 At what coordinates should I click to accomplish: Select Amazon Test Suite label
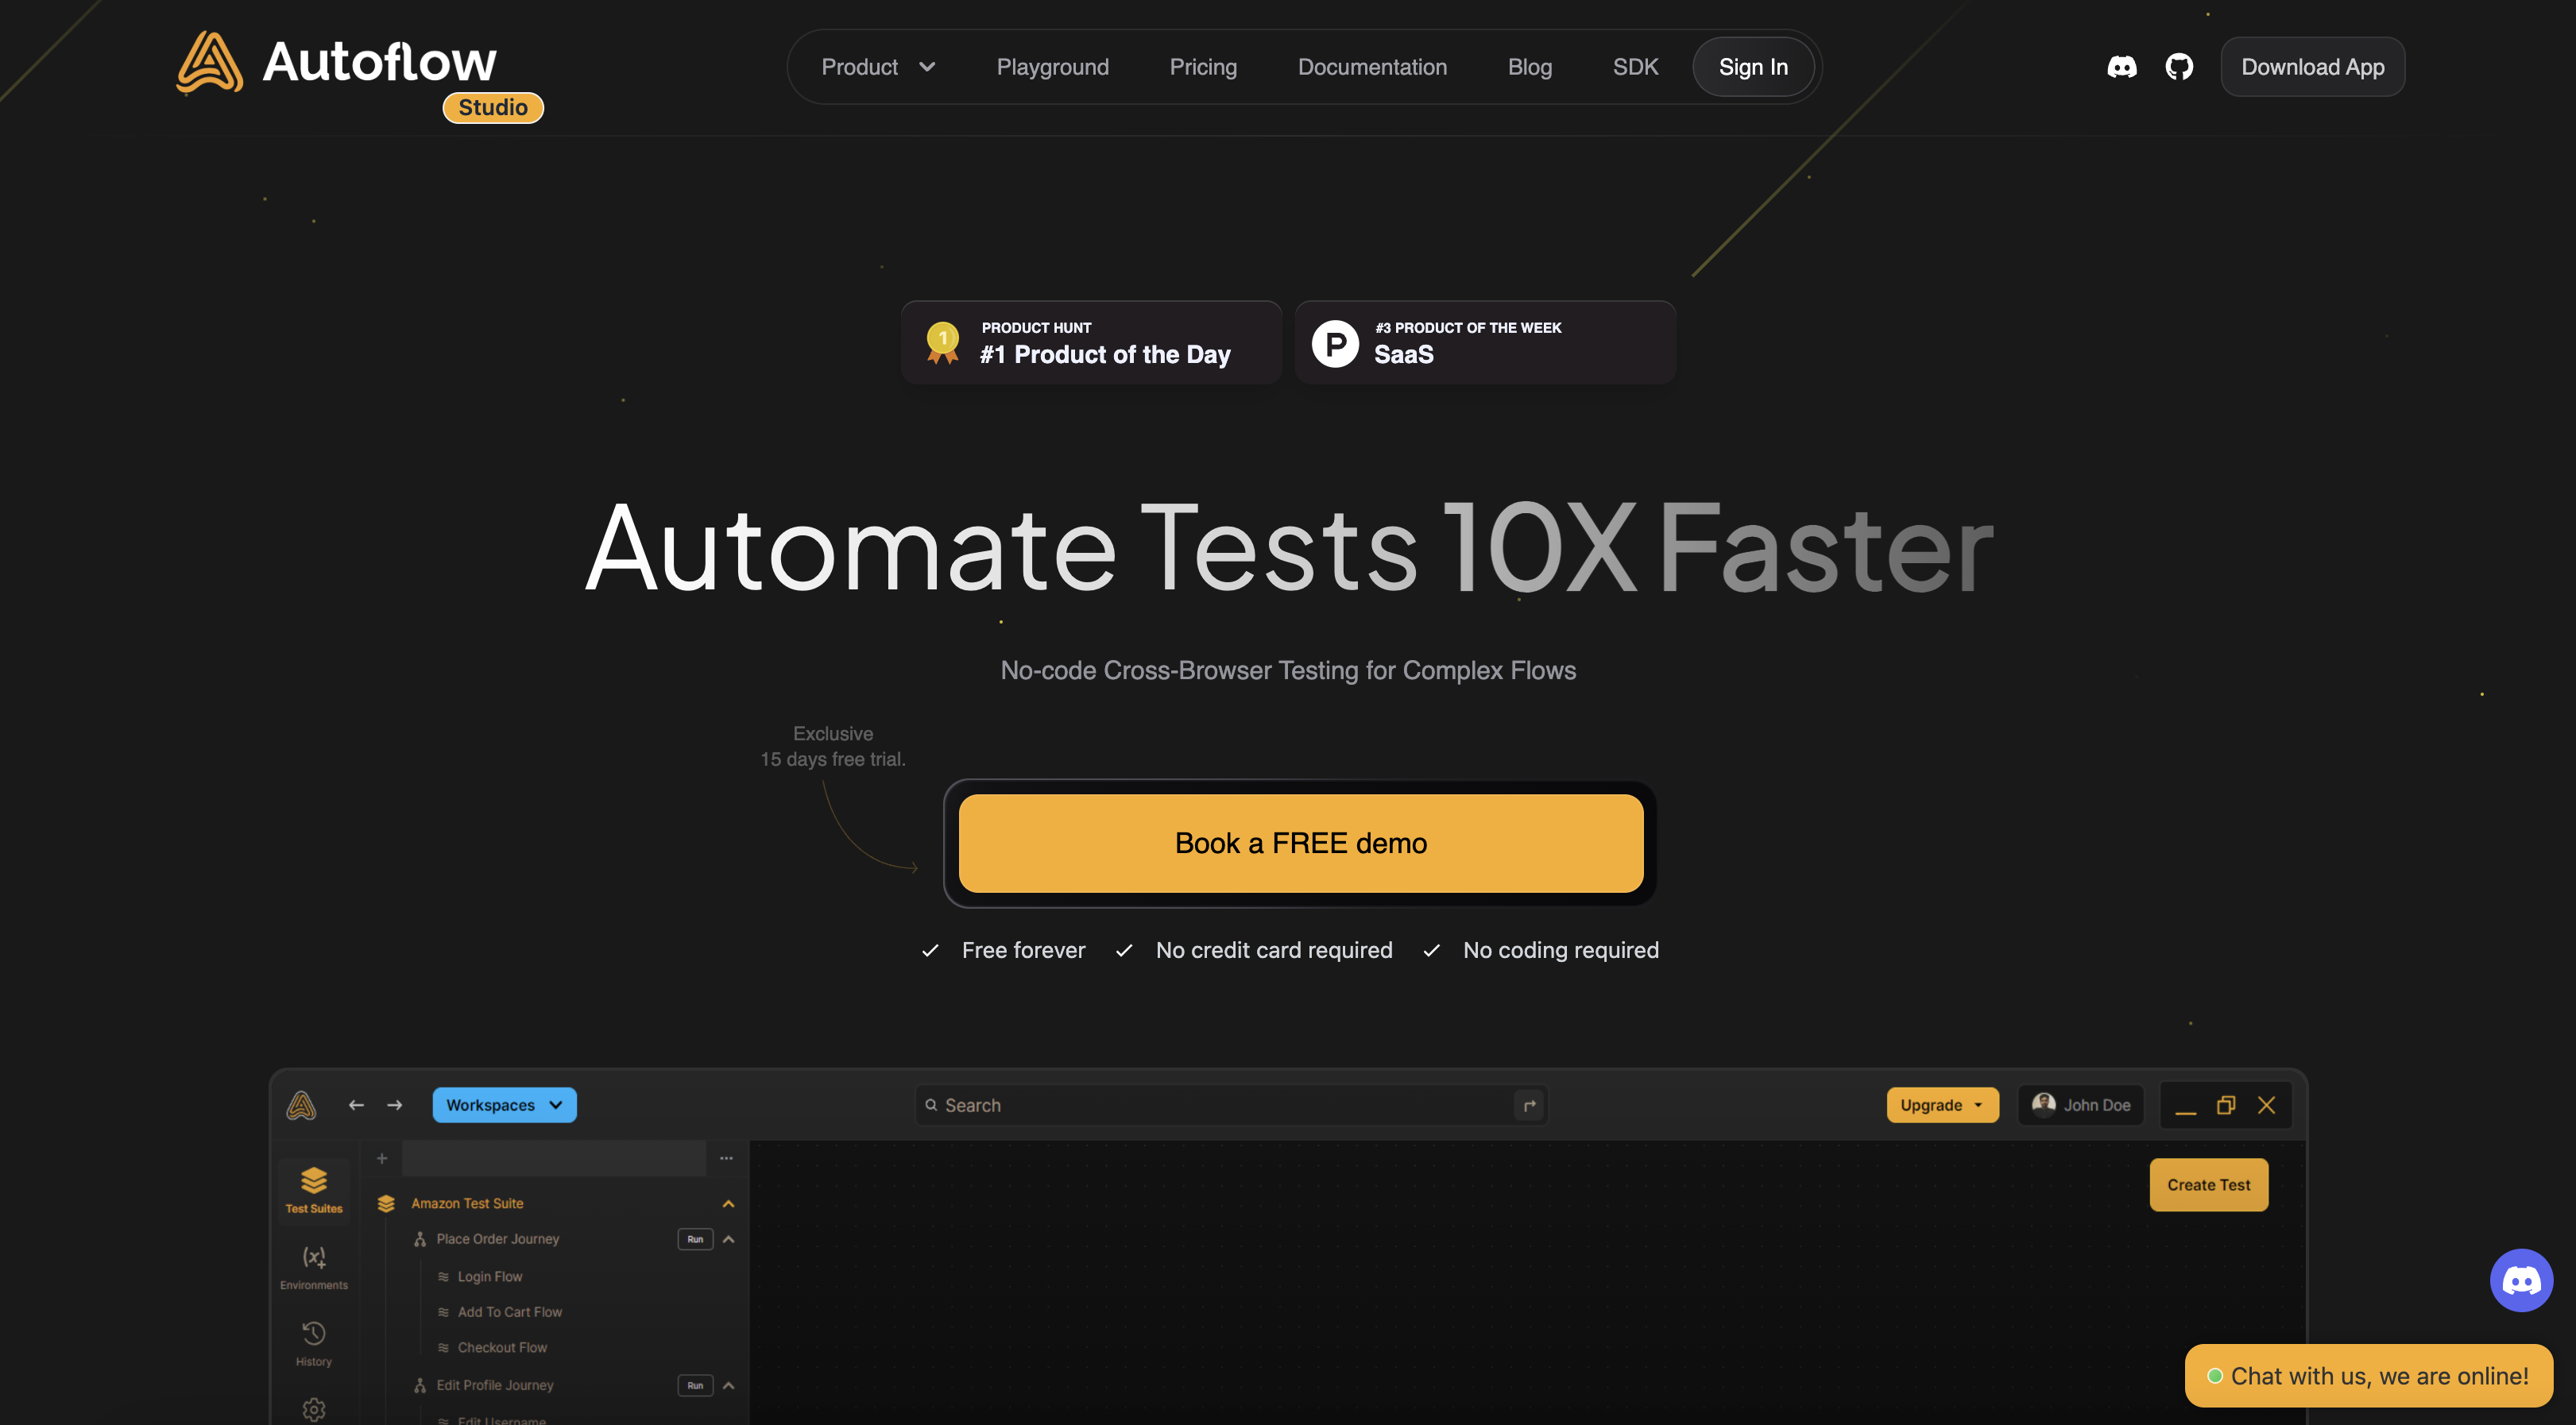point(467,1203)
